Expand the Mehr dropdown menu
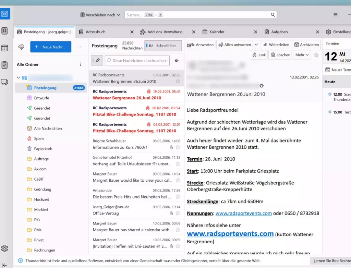 coord(302,55)
